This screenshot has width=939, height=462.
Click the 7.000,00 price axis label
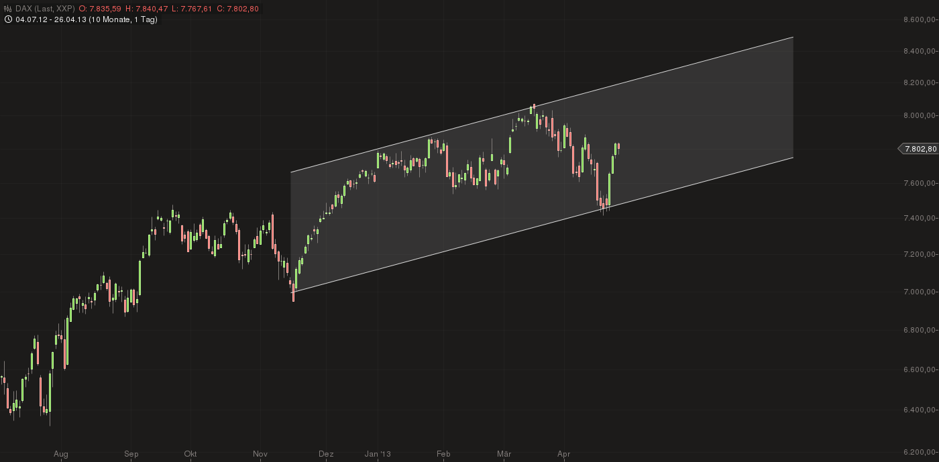pos(918,292)
